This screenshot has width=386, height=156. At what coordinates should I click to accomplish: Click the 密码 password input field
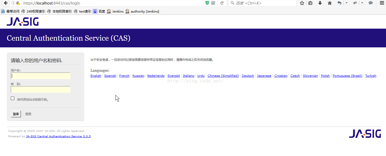point(41,89)
